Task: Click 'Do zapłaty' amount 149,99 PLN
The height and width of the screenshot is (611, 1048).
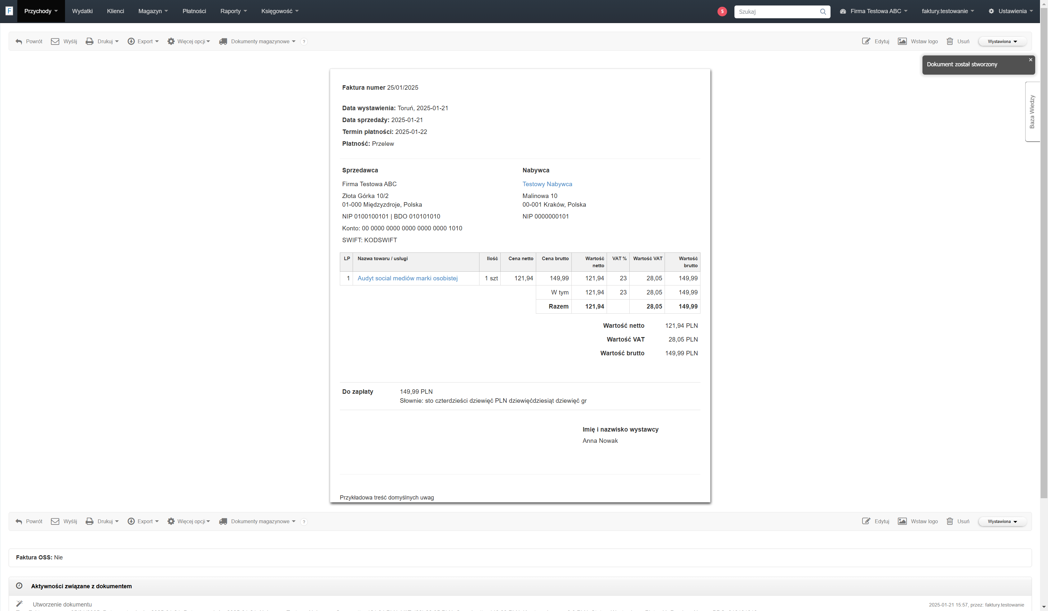Action: click(416, 392)
